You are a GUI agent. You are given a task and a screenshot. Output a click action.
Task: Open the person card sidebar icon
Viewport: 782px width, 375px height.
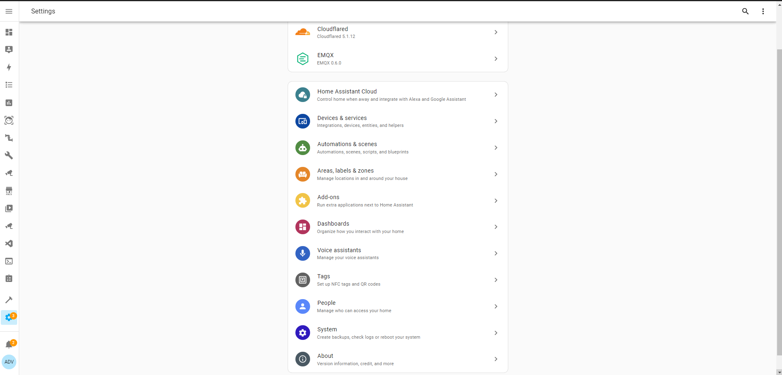click(x=9, y=49)
